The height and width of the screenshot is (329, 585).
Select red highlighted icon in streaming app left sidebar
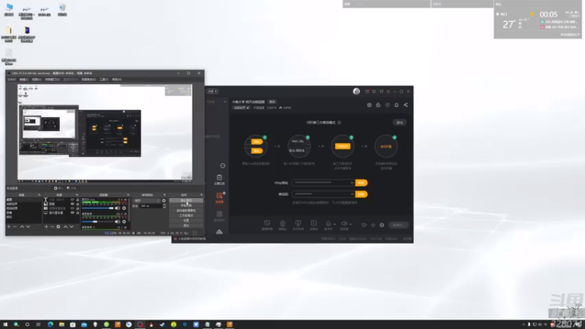tap(219, 197)
